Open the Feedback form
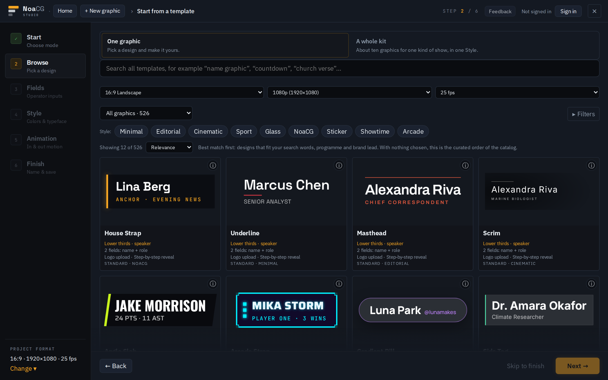 (x=500, y=11)
